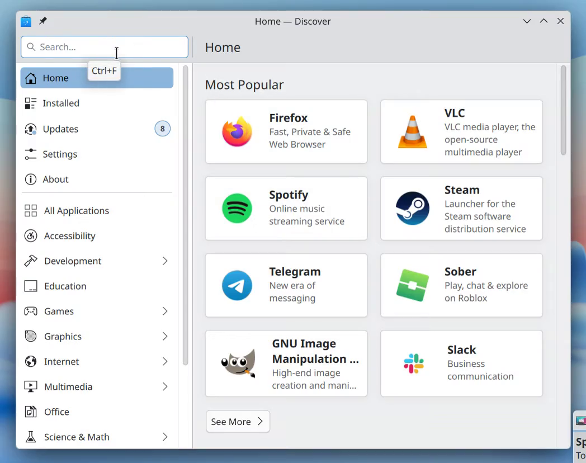The height and width of the screenshot is (463, 586).
Task: Click the All Applications grid icon
Action: [x=31, y=211]
